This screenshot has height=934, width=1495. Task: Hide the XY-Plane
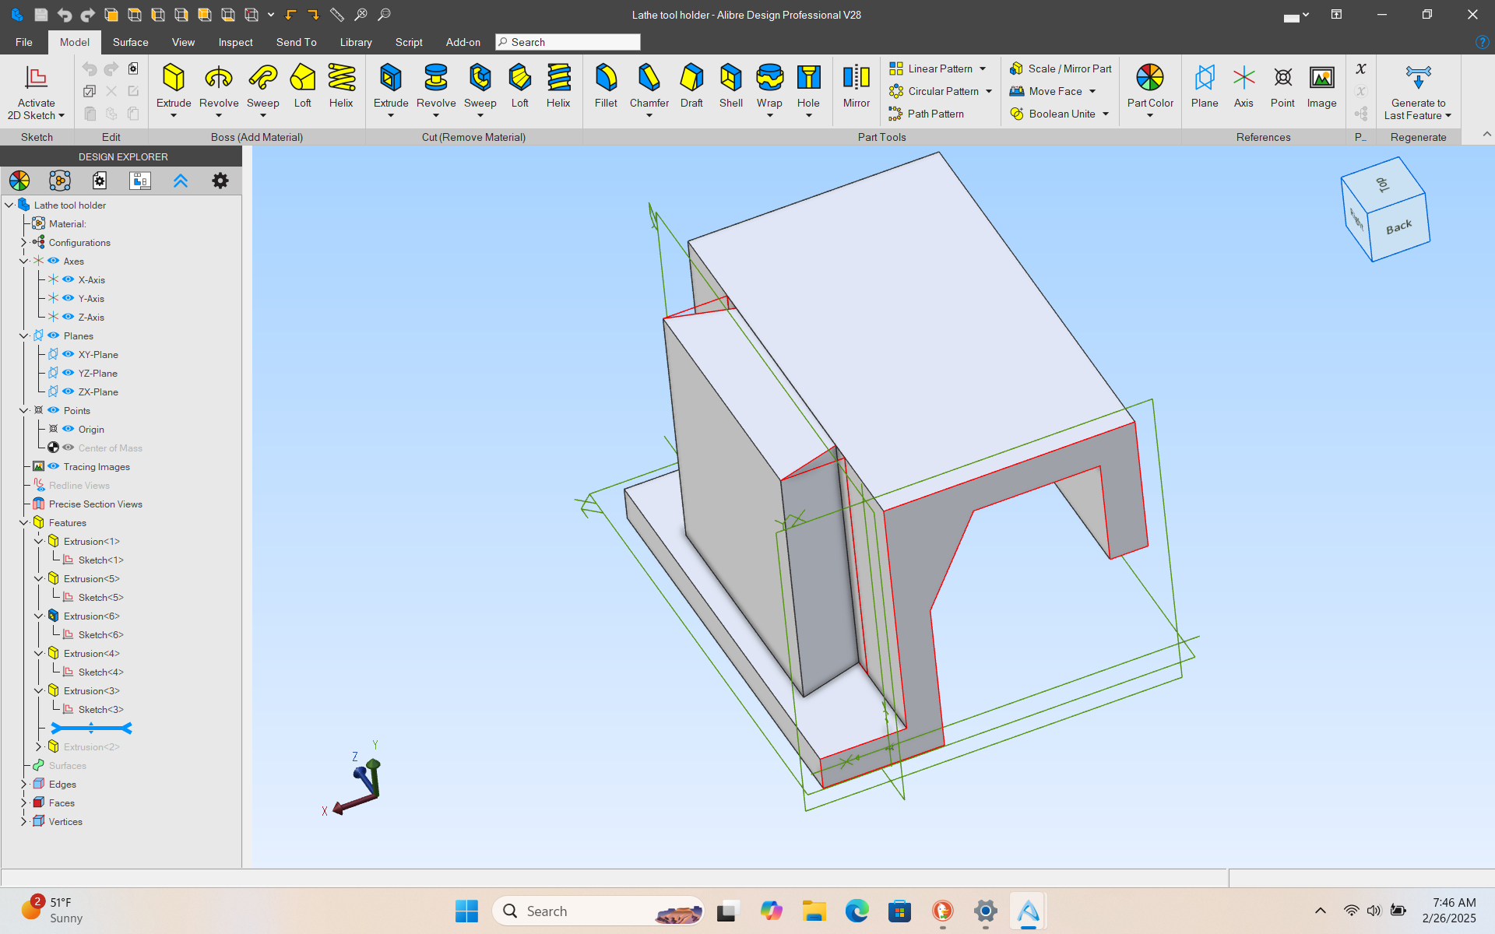click(69, 354)
